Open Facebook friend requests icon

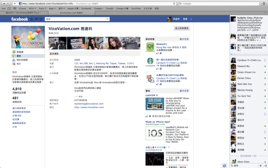click(x=31, y=19)
